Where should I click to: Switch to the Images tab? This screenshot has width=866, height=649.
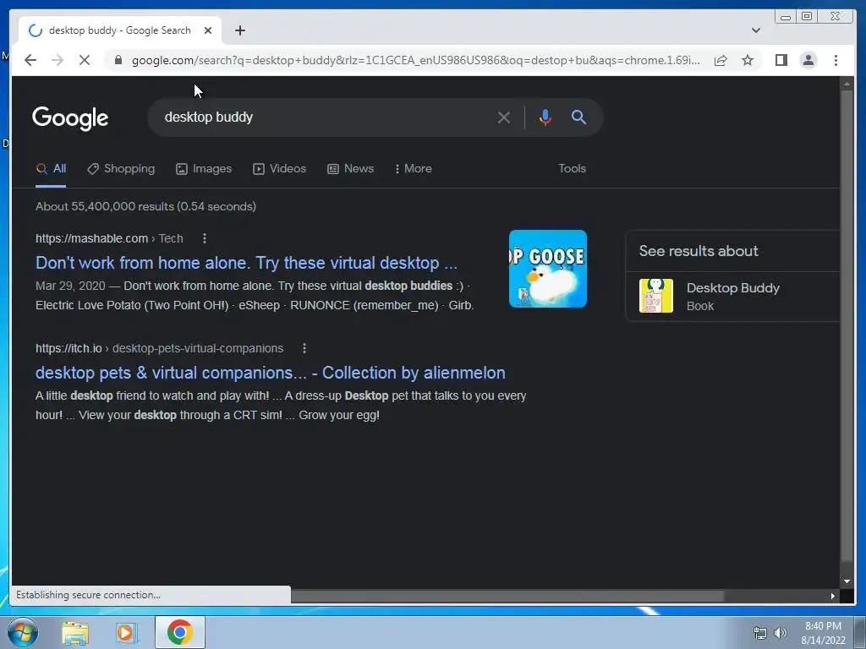coord(204,169)
